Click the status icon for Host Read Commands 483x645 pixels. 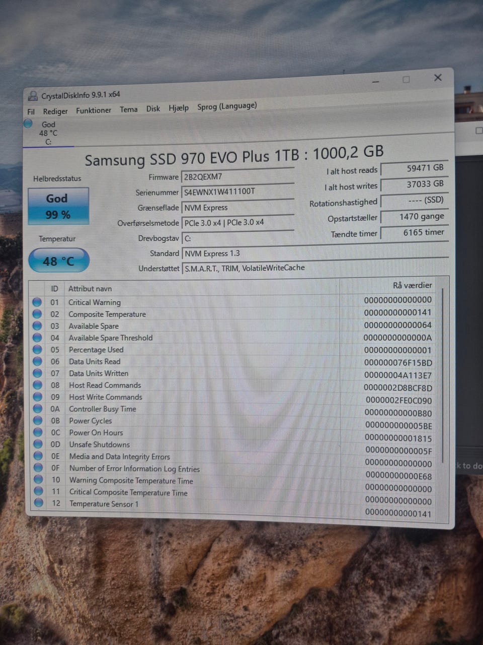pyautogui.click(x=37, y=385)
